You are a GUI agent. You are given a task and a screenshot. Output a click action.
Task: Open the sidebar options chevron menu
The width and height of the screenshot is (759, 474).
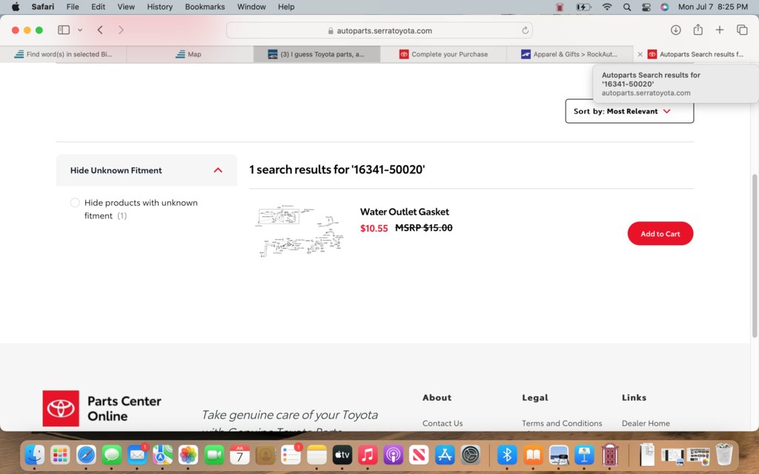tap(80, 30)
